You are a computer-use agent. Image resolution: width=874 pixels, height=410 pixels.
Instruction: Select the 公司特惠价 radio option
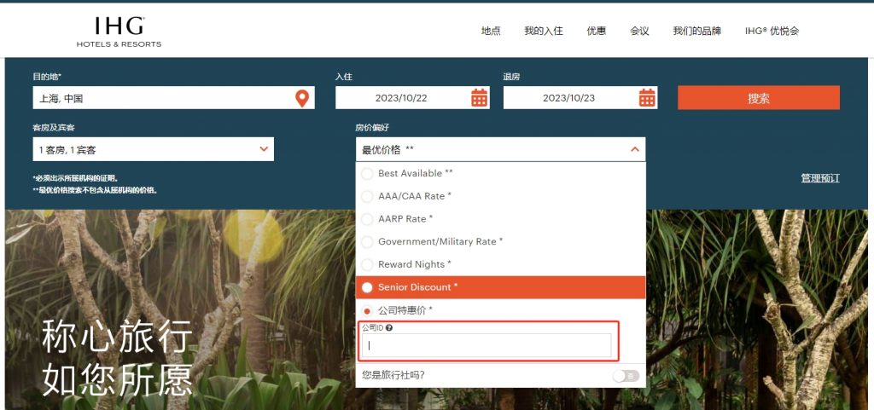(x=367, y=310)
